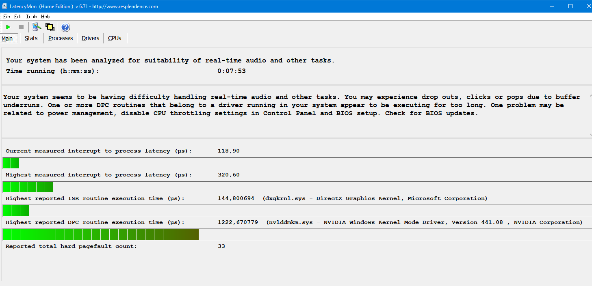Click the highest interrupt latency bar
The image size is (592, 286).
coord(28,187)
